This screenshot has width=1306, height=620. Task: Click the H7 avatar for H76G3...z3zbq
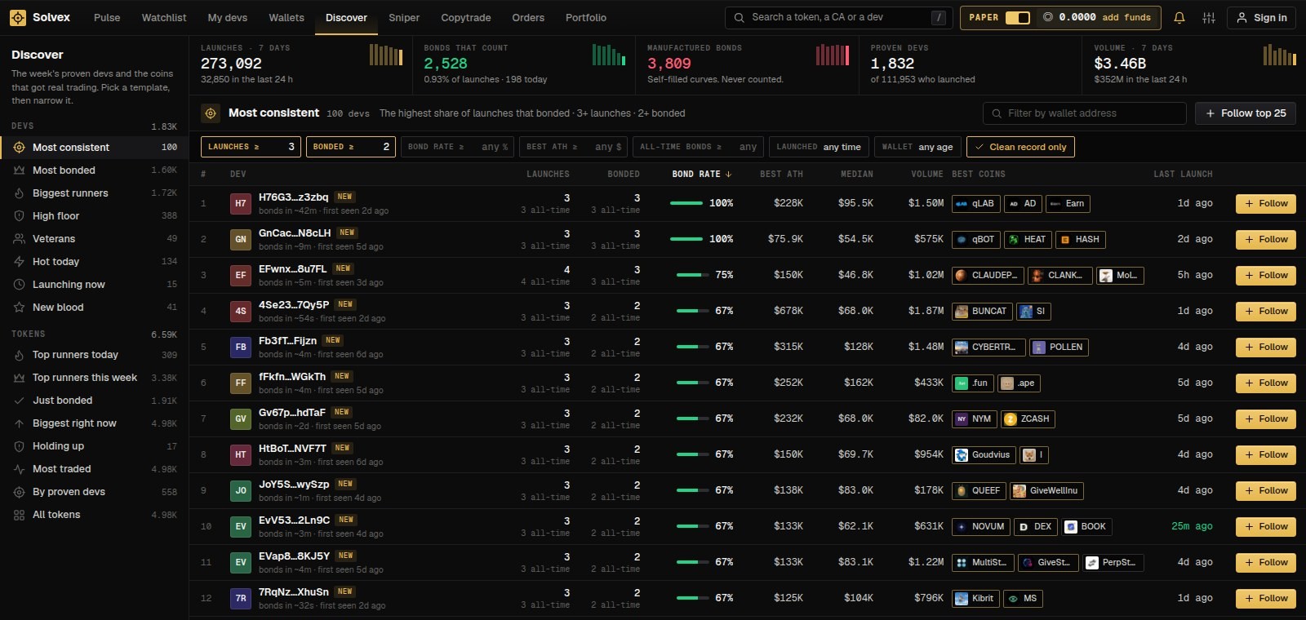[x=241, y=203]
